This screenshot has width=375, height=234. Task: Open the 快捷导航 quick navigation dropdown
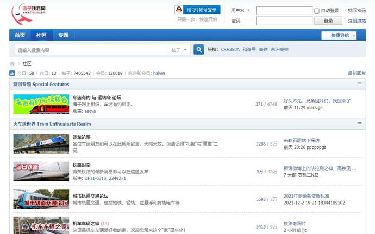[339, 36]
